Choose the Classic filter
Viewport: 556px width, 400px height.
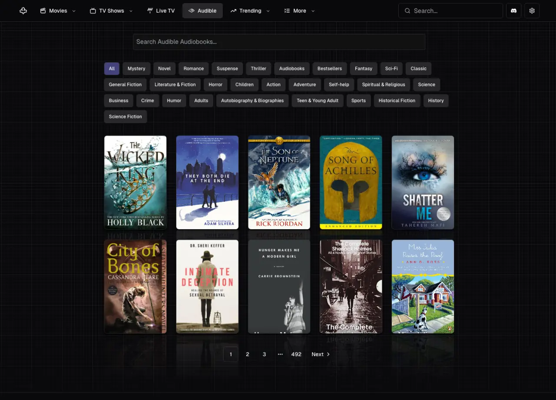418,69
